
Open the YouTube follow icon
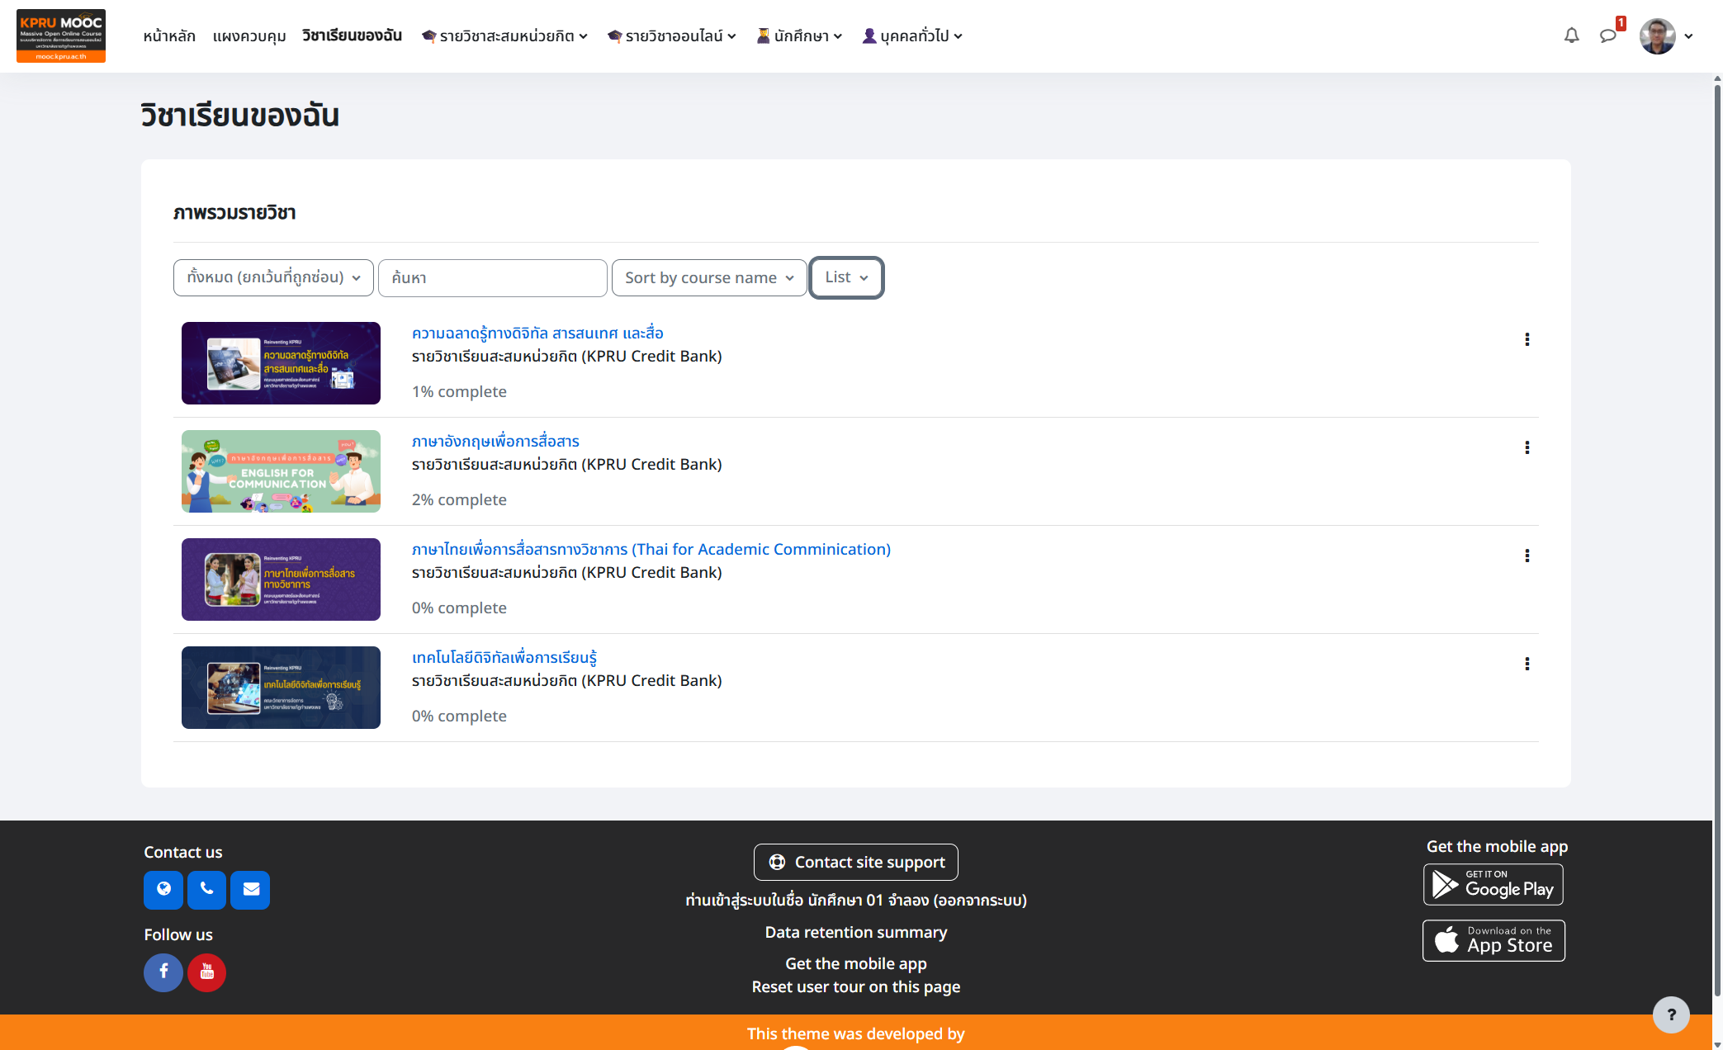[x=206, y=972]
